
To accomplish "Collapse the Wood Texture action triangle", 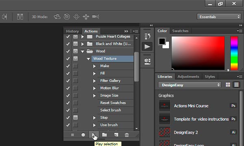I will click(x=88, y=59).
